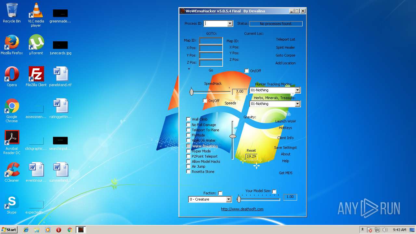Toggle Teleport To Plane checkbox

pyautogui.click(x=188, y=130)
